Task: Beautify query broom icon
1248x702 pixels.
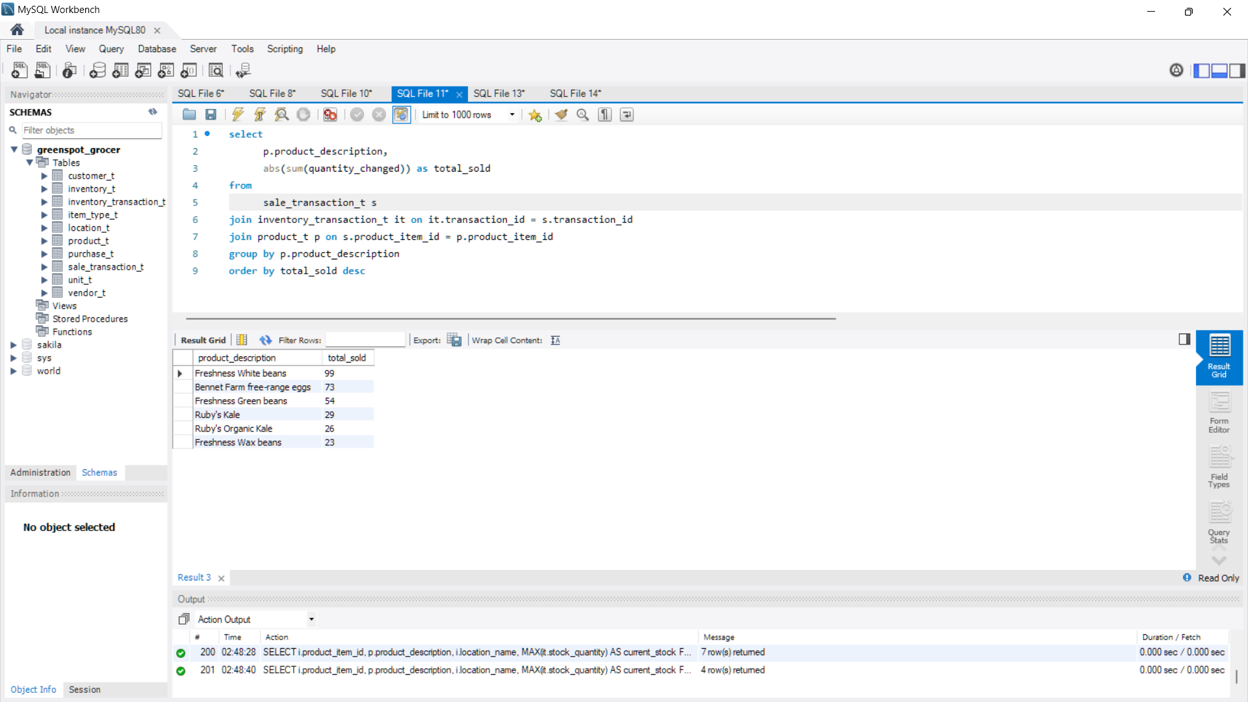Action: point(561,115)
